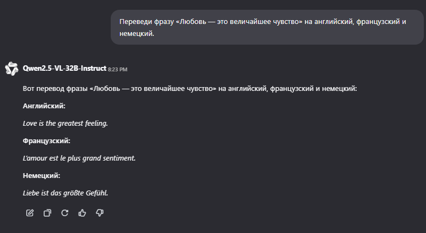Click the French line "L'amour est le plus grand sentiment."
This screenshot has height=233, width=426.
point(79,158)
